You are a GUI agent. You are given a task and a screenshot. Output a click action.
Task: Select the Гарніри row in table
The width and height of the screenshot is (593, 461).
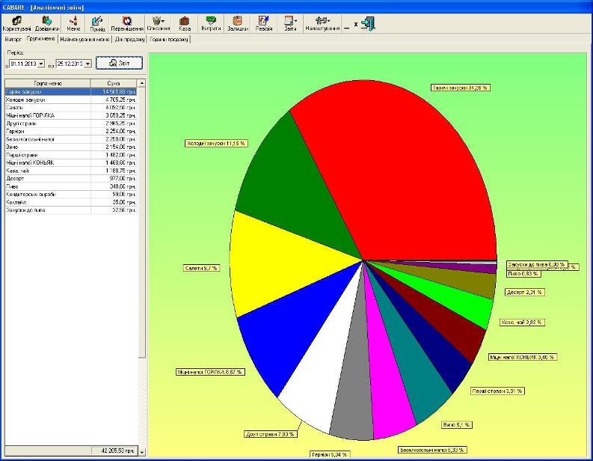point(71,131)
